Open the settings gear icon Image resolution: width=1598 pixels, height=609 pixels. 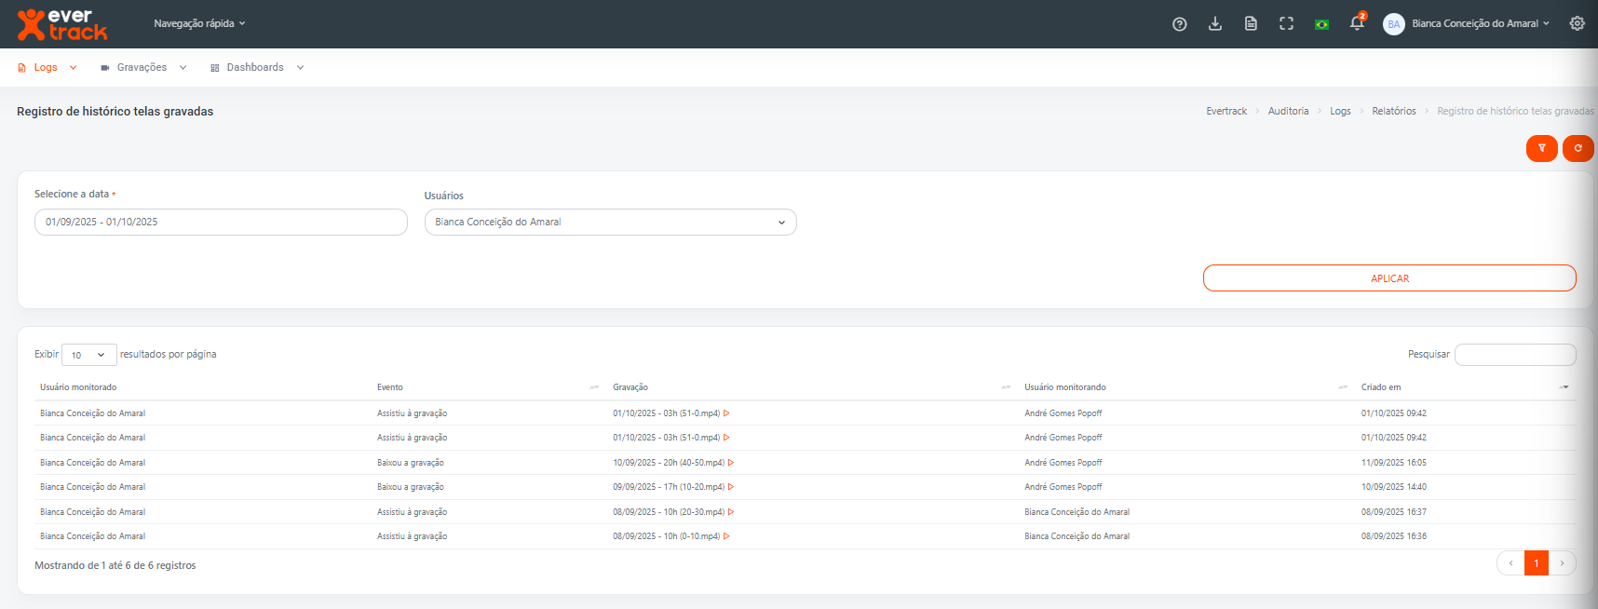point(1577,24)
